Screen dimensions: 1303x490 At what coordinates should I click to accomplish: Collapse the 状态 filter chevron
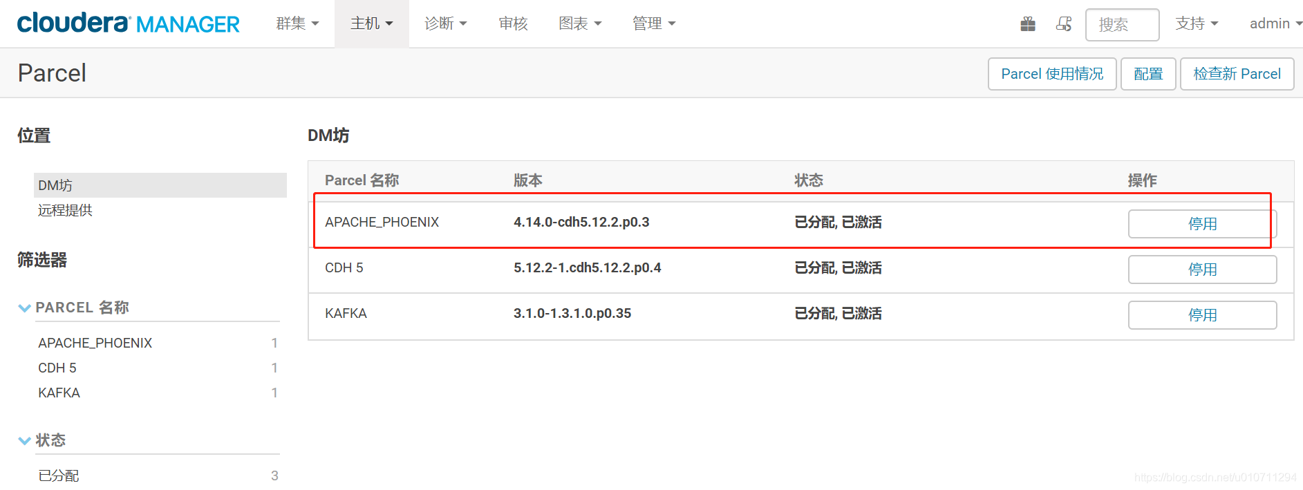tap(24, 441)
